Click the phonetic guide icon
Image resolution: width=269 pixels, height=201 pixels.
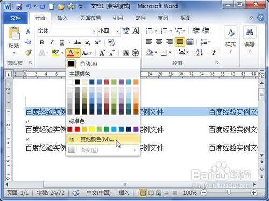coord(126,31)
